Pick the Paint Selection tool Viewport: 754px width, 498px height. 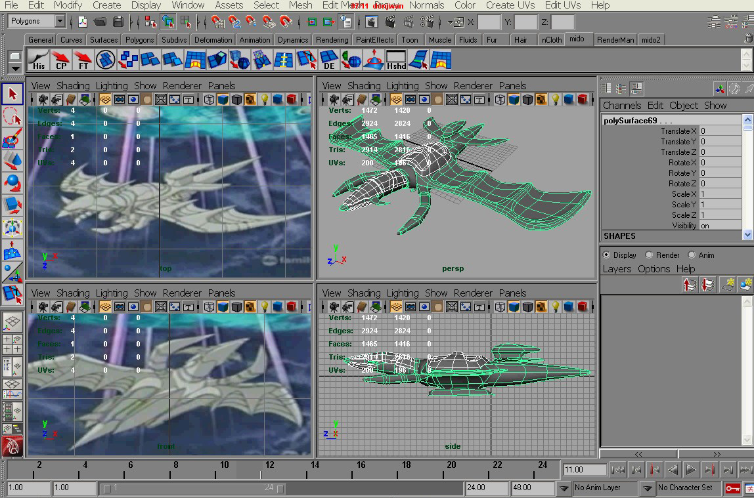(x=12, y=139)
